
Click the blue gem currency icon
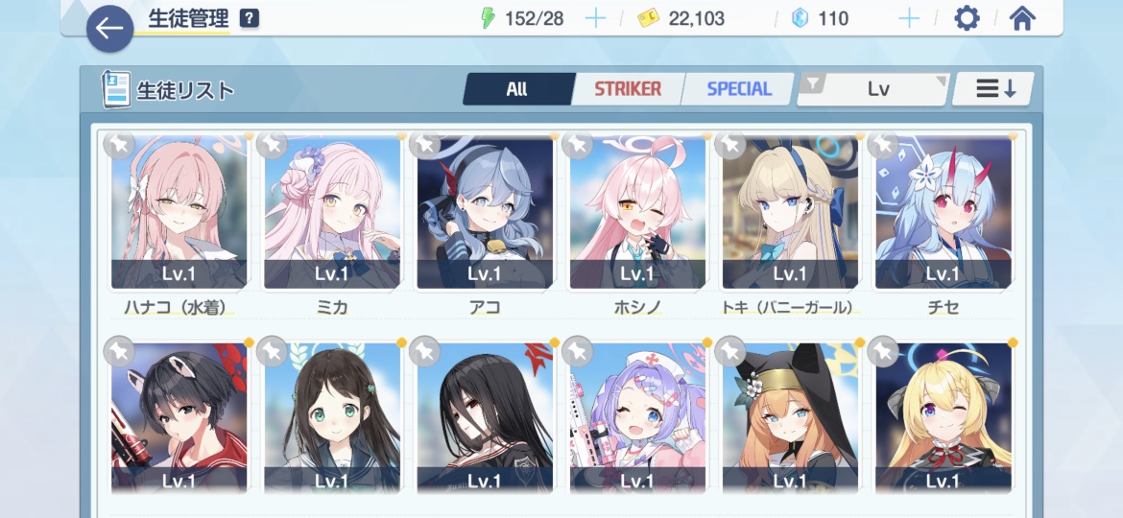point(800,18)
